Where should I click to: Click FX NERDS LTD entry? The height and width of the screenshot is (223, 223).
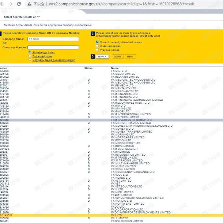(121, 178)
